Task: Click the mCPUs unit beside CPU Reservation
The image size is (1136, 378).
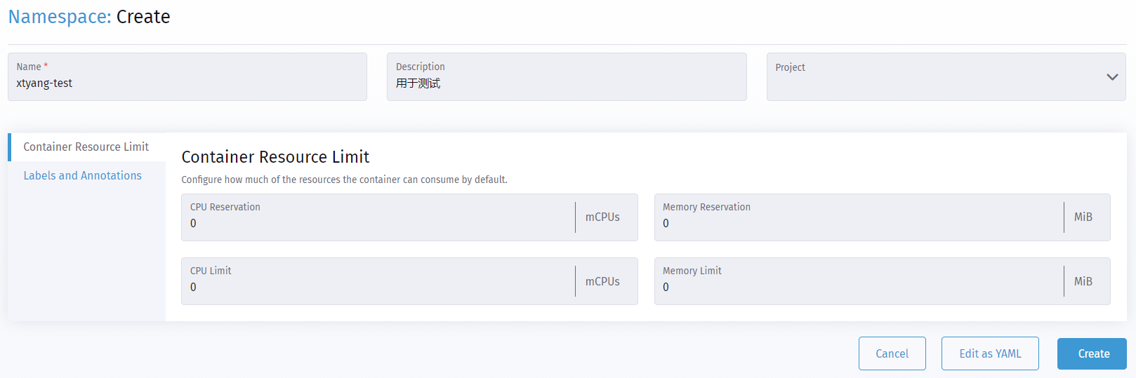Action: (602, 217)
